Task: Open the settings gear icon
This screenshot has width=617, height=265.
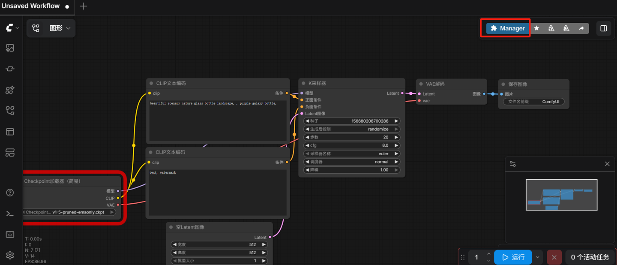Action: [x=10, y=255]
